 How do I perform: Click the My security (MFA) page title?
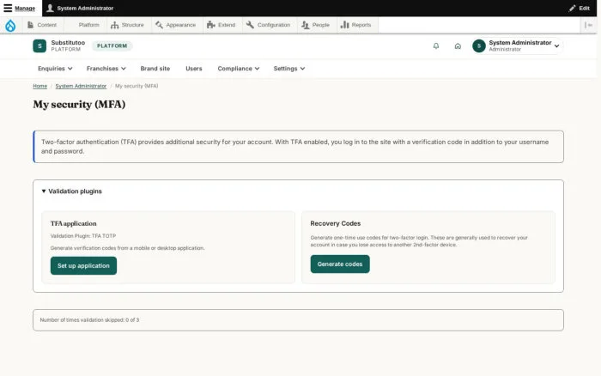coord(79,104)
